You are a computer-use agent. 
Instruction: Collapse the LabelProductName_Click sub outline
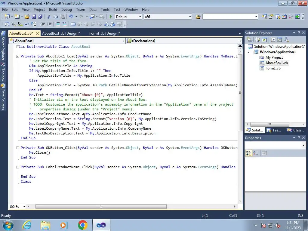17,167
